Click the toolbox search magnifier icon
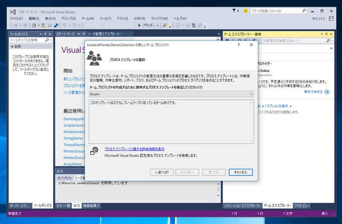This screenshot has width=342, height=224. click(47, 40)
